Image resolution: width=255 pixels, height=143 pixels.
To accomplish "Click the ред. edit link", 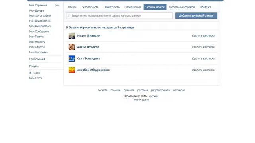I will click(57, 5).
